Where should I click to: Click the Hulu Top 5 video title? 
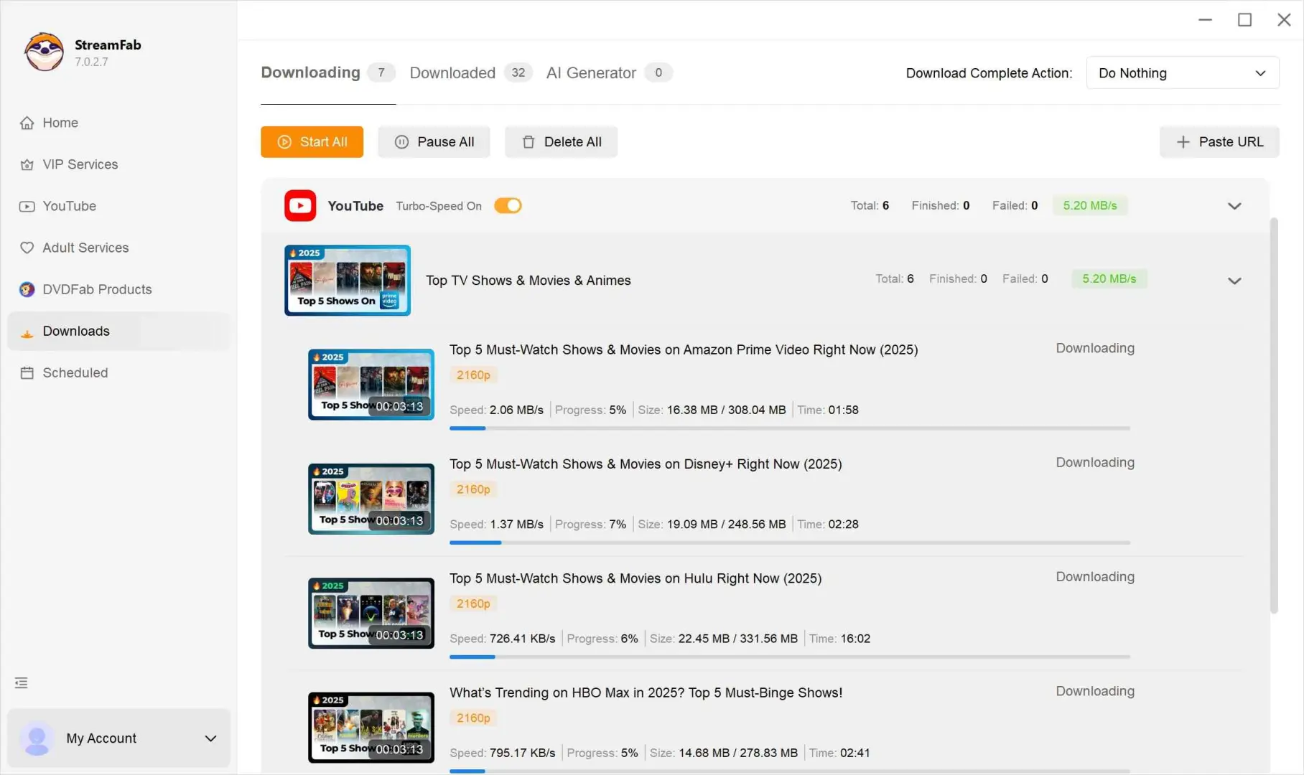pyautogui.click(x=635, y=578)
